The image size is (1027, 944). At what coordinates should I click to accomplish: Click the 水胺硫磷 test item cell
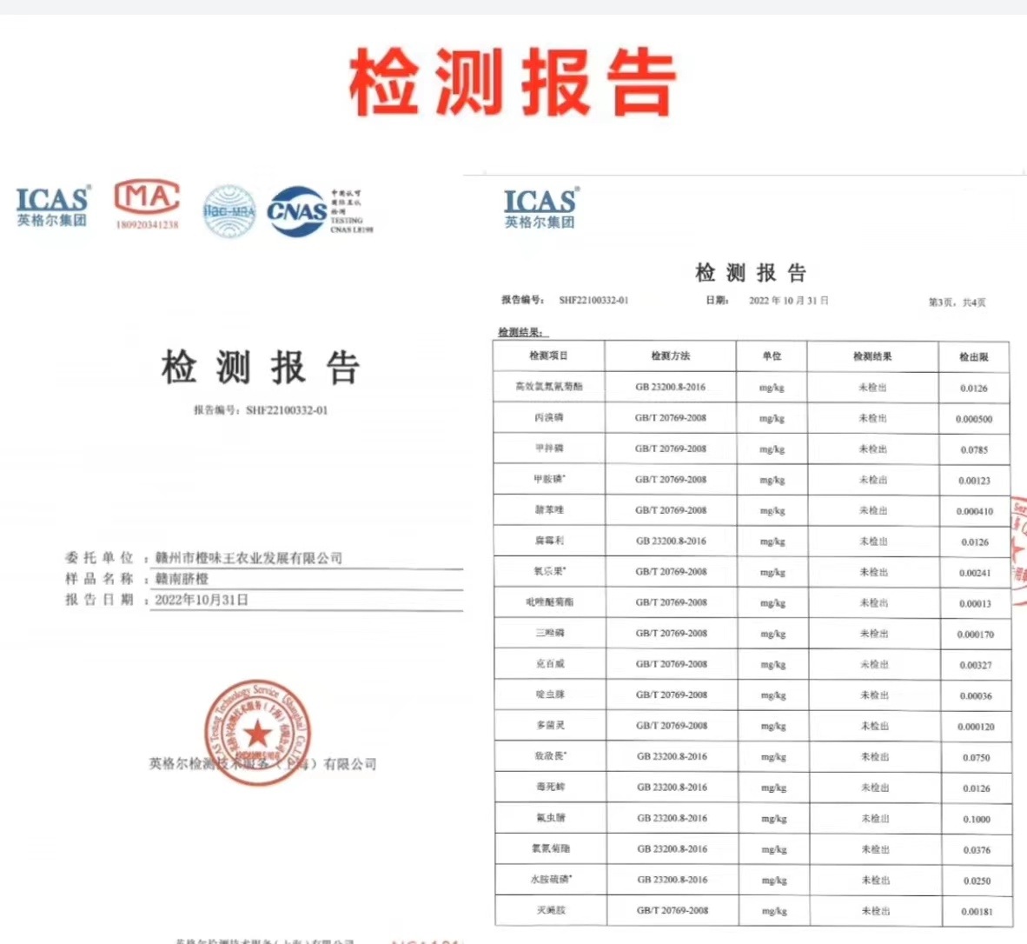[551, 880]
